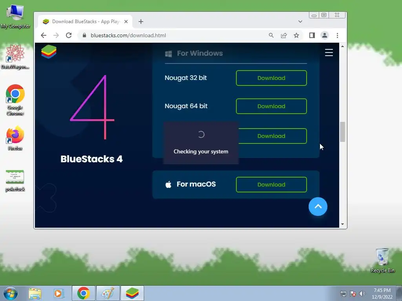Viewport: 402px width, 301px height.
Task: Click the BlueStacks logo on the webpage
Action: click(49, 52)
